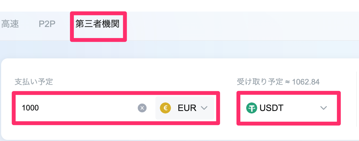This screenshot has height=141, width=359.
Task: Click the 支払い予定 label
Action: (34, 82)
